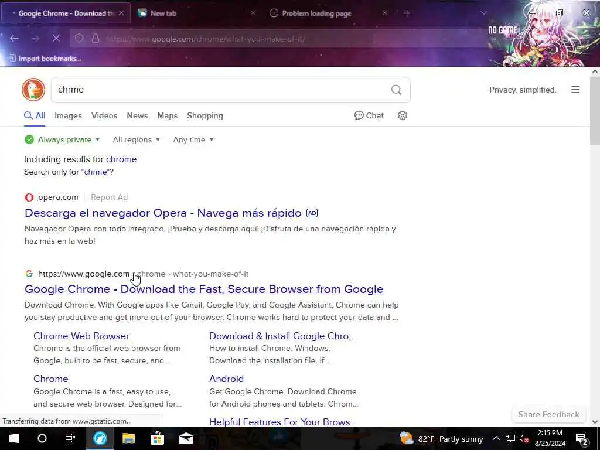Select the Google Chrome - Download tab
Image resolution: width=600 pixels, height=450 pixels.
66,13
